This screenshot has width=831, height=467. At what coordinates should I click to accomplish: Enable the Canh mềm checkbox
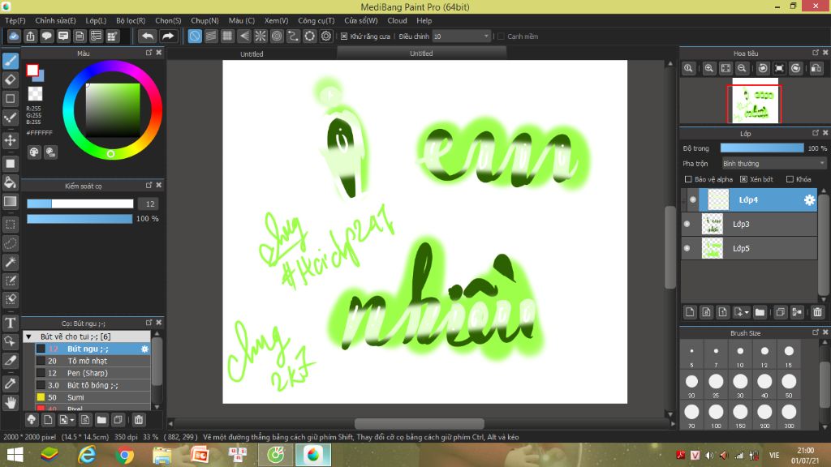click(501, 36)
